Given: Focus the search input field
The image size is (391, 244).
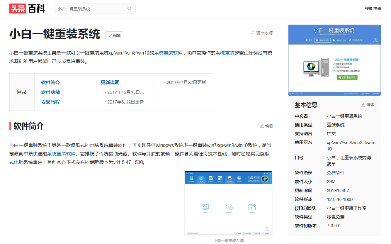Looking at the screenshot, I should click(94, 9).
